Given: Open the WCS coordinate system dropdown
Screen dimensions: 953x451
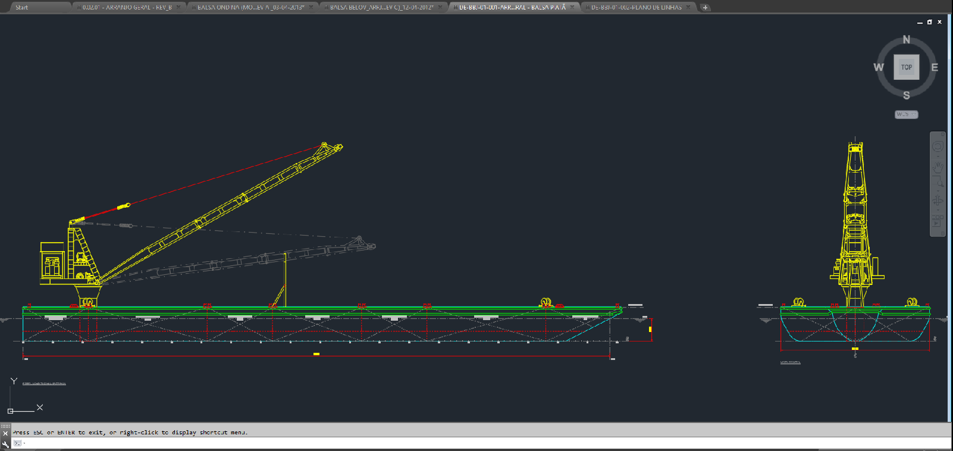Looking at the screenshot, I should point(907,114).
